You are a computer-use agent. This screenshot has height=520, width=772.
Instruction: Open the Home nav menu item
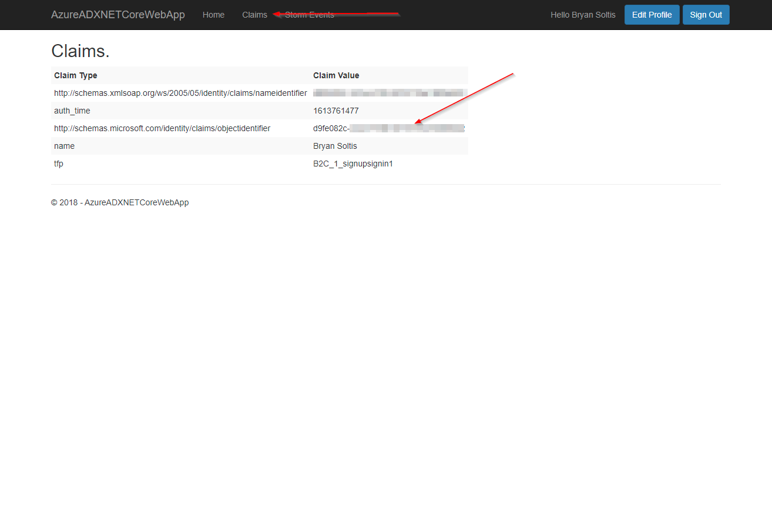[213, 15]
